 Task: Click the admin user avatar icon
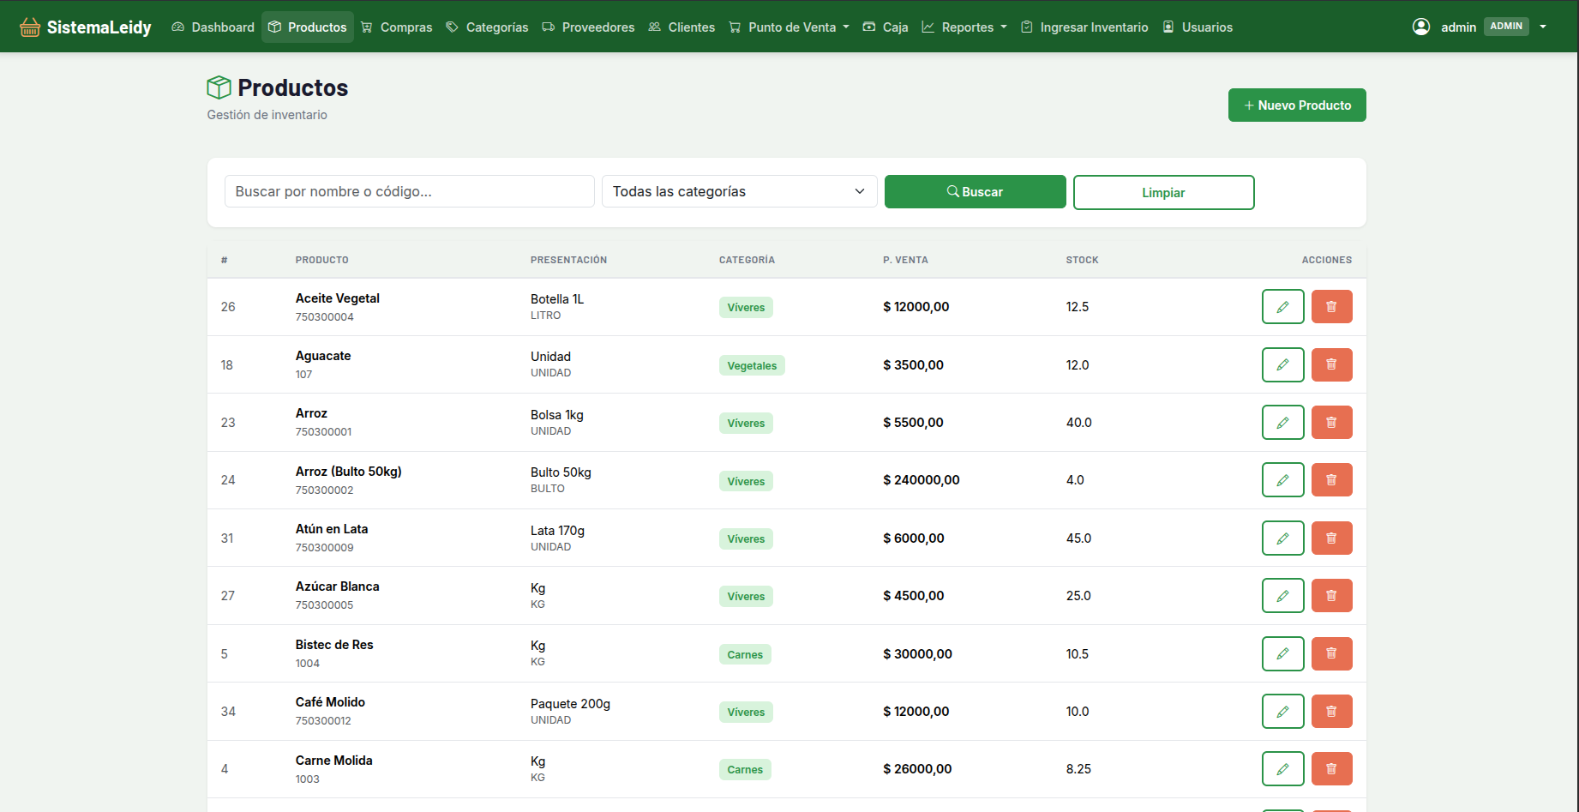[1420, 27]
